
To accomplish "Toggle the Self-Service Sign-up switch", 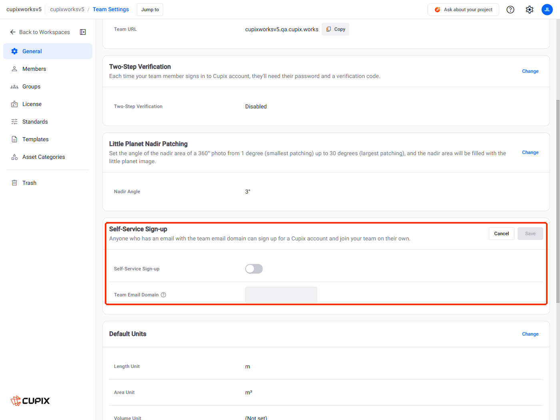I will (x=254, y=269).
